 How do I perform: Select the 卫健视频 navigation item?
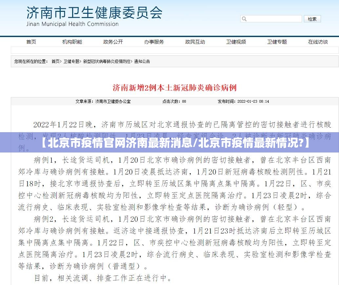(236, 42)
